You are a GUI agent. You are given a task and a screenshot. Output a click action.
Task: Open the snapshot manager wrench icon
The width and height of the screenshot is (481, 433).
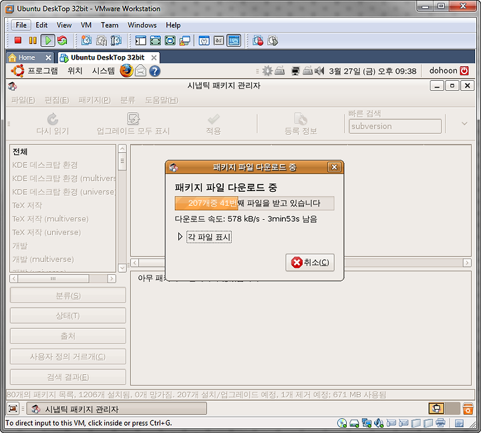coord(116,41)
